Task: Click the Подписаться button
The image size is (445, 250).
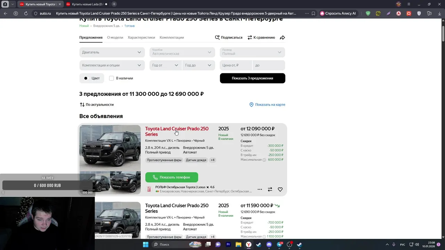Action: (x=228, y=37)
